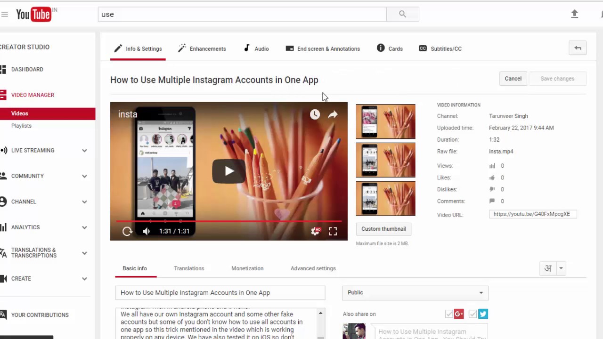Click the video title input field

pos(220,293)
